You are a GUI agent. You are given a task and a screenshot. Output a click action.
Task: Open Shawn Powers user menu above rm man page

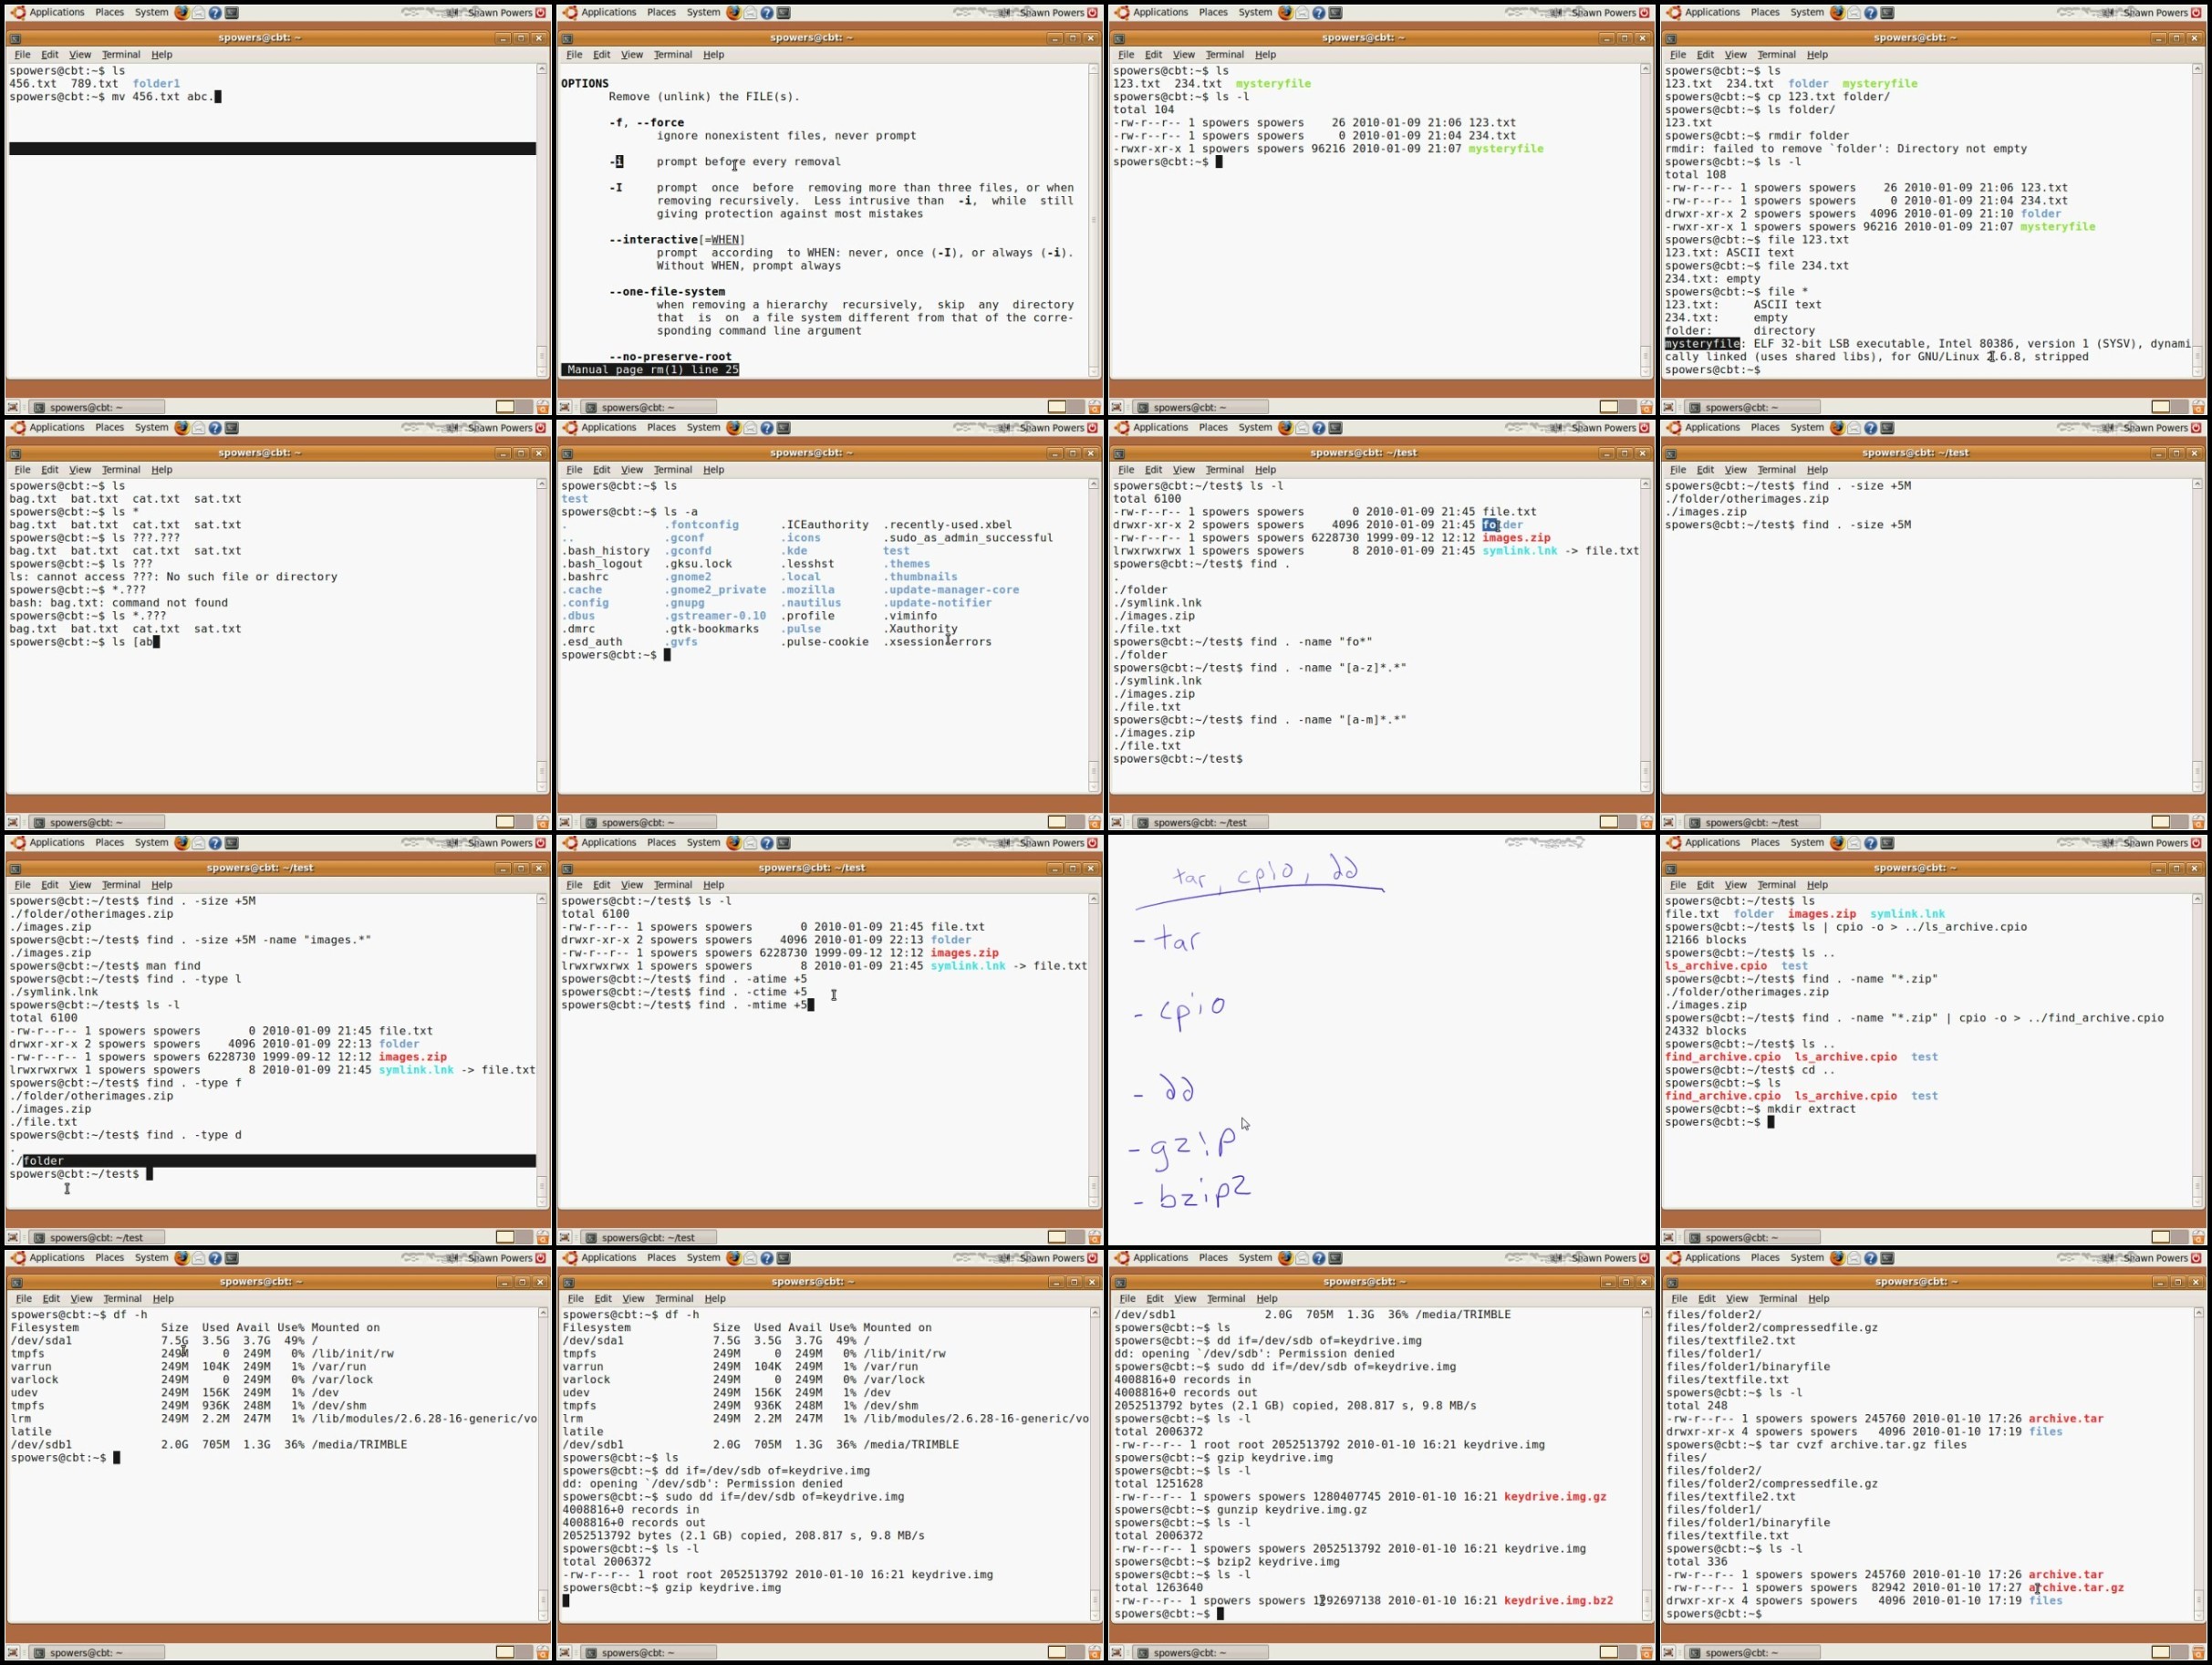(x=1051, y=12)
